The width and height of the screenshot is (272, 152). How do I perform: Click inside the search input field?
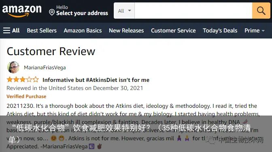pos(193,11)
